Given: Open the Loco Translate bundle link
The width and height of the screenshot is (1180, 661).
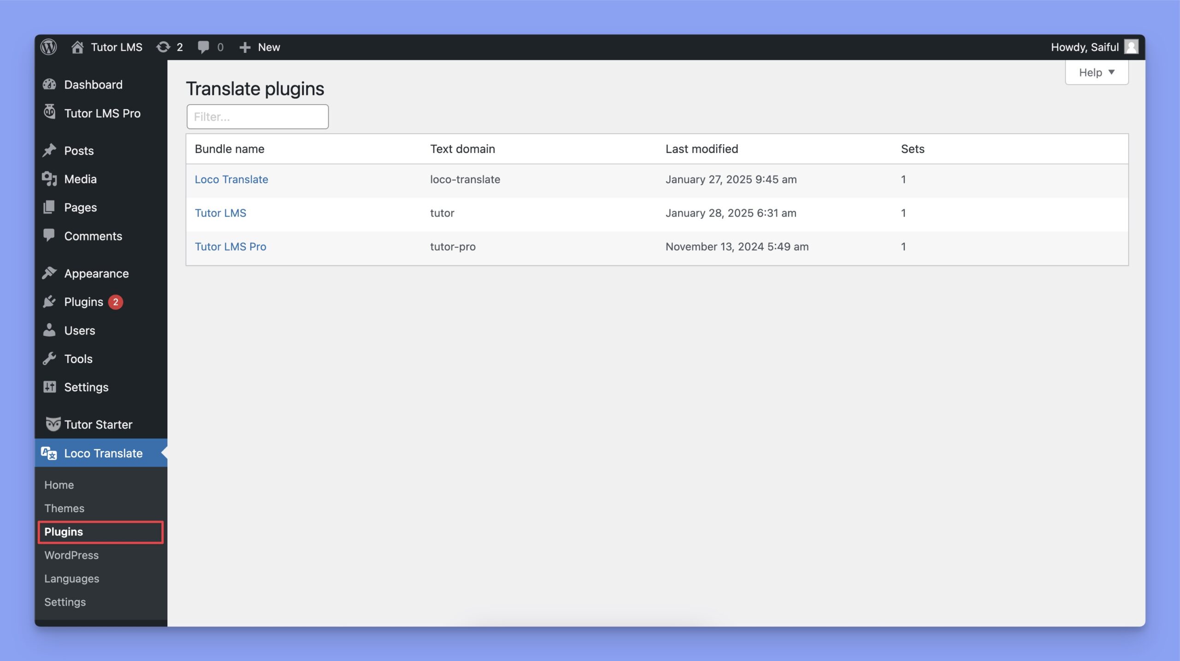Looking at the screenshot, I should click(x=231, y=179).
